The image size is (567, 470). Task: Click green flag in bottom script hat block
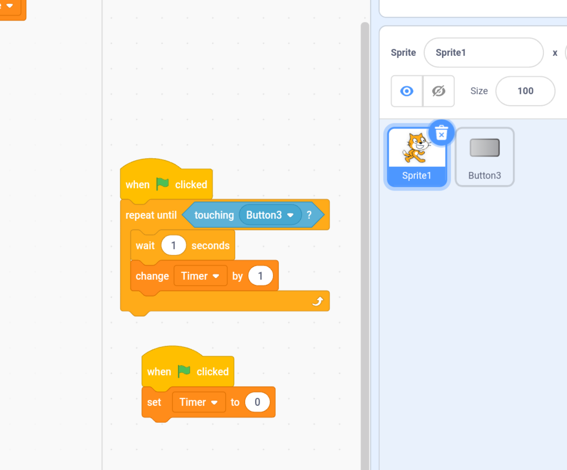coord(184,371)
